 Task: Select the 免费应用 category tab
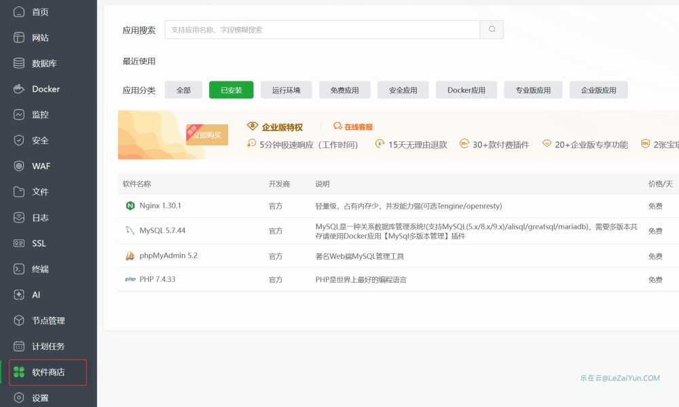(x=345, y=90)
